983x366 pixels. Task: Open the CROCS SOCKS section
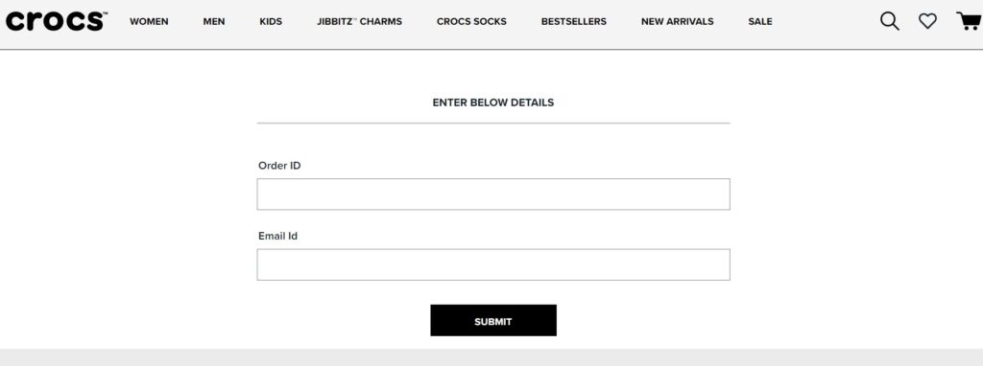tap(471, 21)
